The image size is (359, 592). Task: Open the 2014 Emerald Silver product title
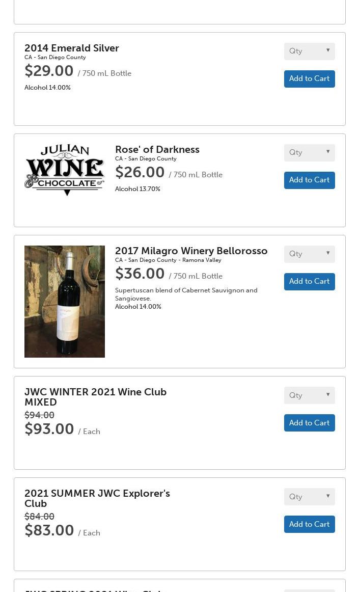(72, 48)
